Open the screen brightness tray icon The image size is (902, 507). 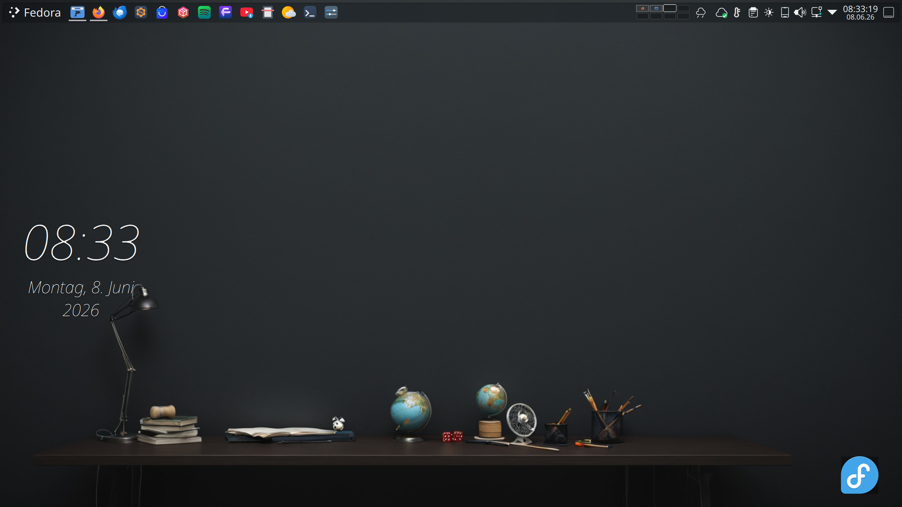coord(769,13)
